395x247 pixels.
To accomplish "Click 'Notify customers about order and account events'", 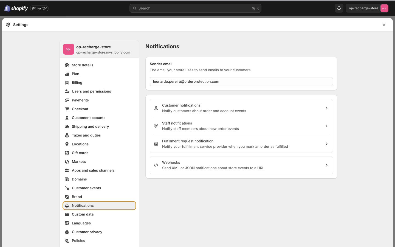I will [x=204, y=111].
